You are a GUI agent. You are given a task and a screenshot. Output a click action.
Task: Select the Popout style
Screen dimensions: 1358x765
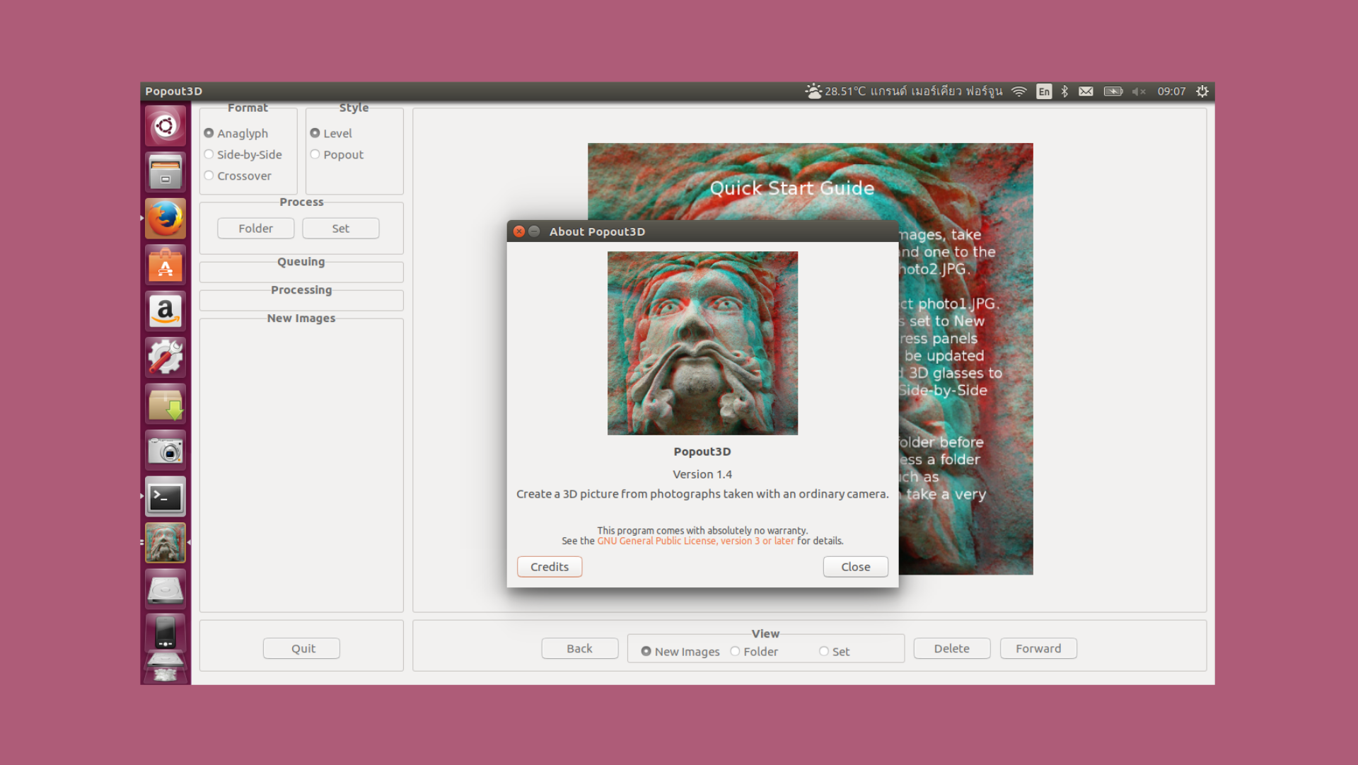(x=337, y=154)
